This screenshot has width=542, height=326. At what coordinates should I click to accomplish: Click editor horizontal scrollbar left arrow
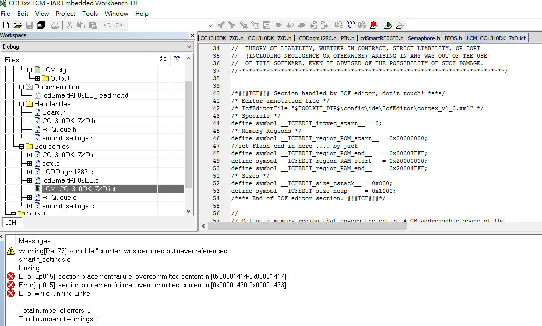(203, 226)
